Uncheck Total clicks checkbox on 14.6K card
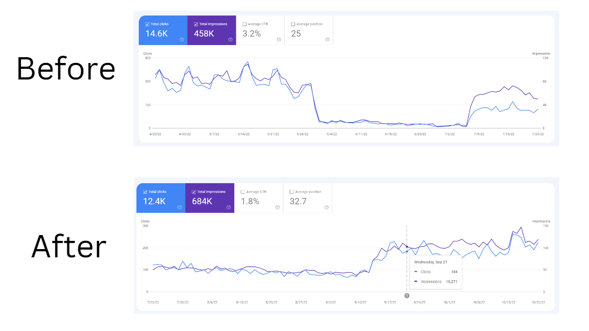The image size is (589, 331). tap(147, 24)
